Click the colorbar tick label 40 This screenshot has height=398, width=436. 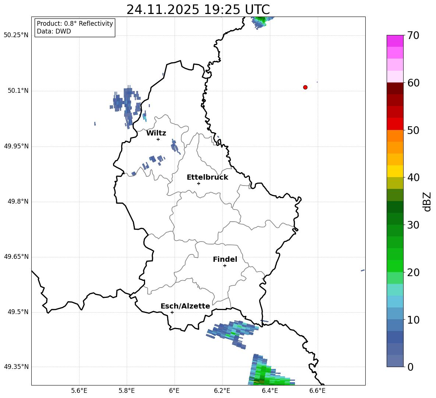413,177
